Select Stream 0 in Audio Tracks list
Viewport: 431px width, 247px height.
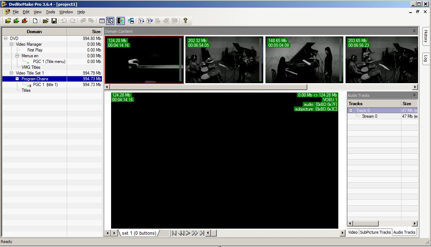click(369, 116)
